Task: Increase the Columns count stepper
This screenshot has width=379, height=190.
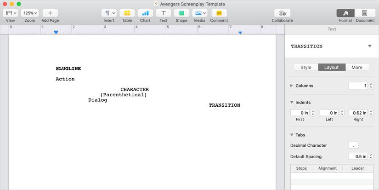Action: pos(370,84)
